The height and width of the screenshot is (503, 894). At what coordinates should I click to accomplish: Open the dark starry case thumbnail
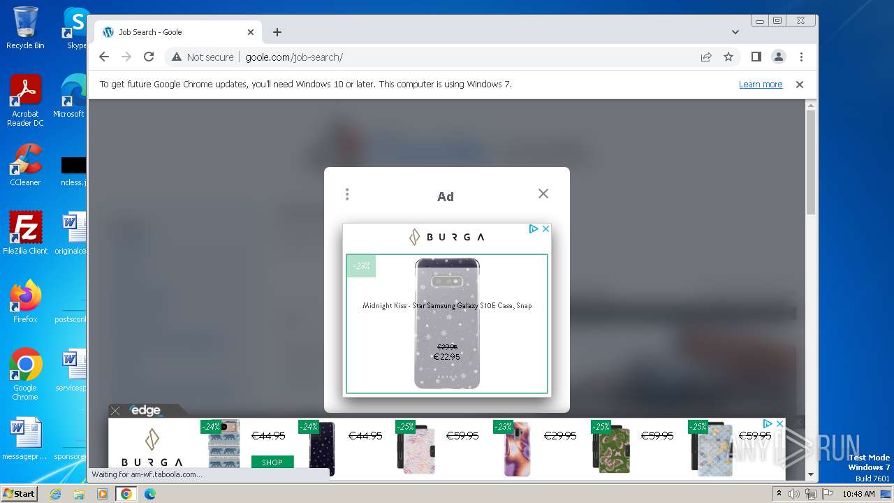[321, 449]
